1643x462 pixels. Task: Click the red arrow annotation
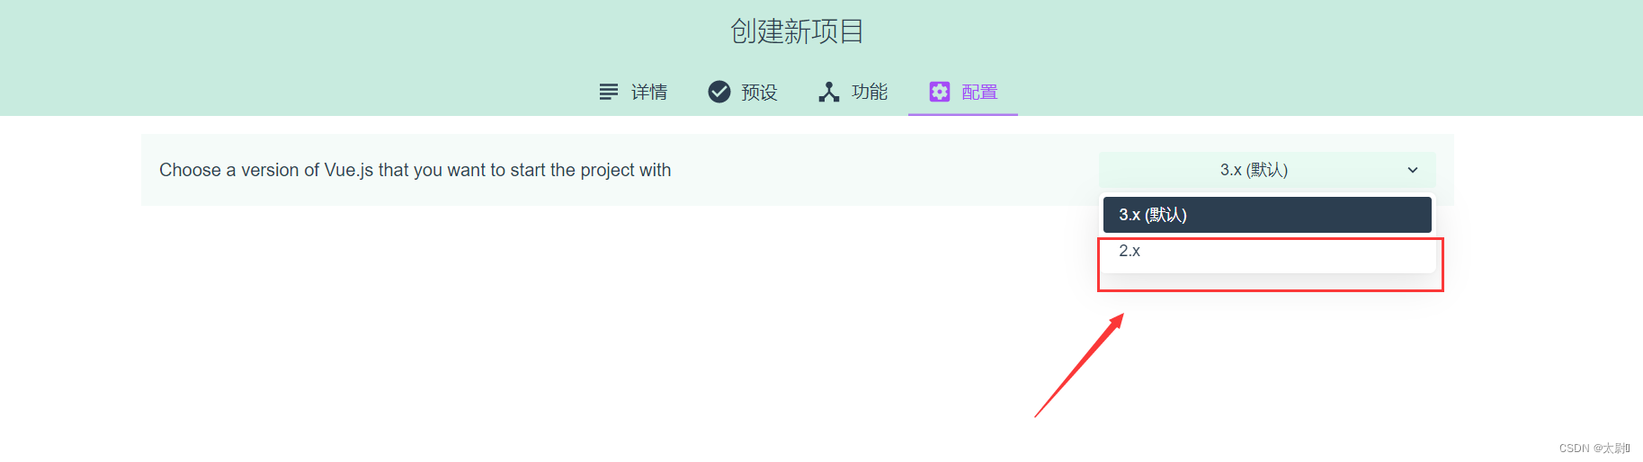(x=1079, y=365)
